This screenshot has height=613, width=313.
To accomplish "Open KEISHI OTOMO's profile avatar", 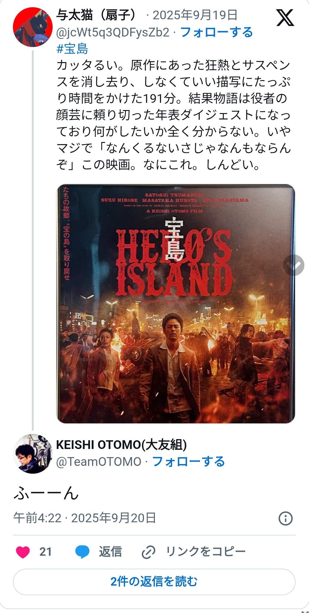I will coord(32,453).
